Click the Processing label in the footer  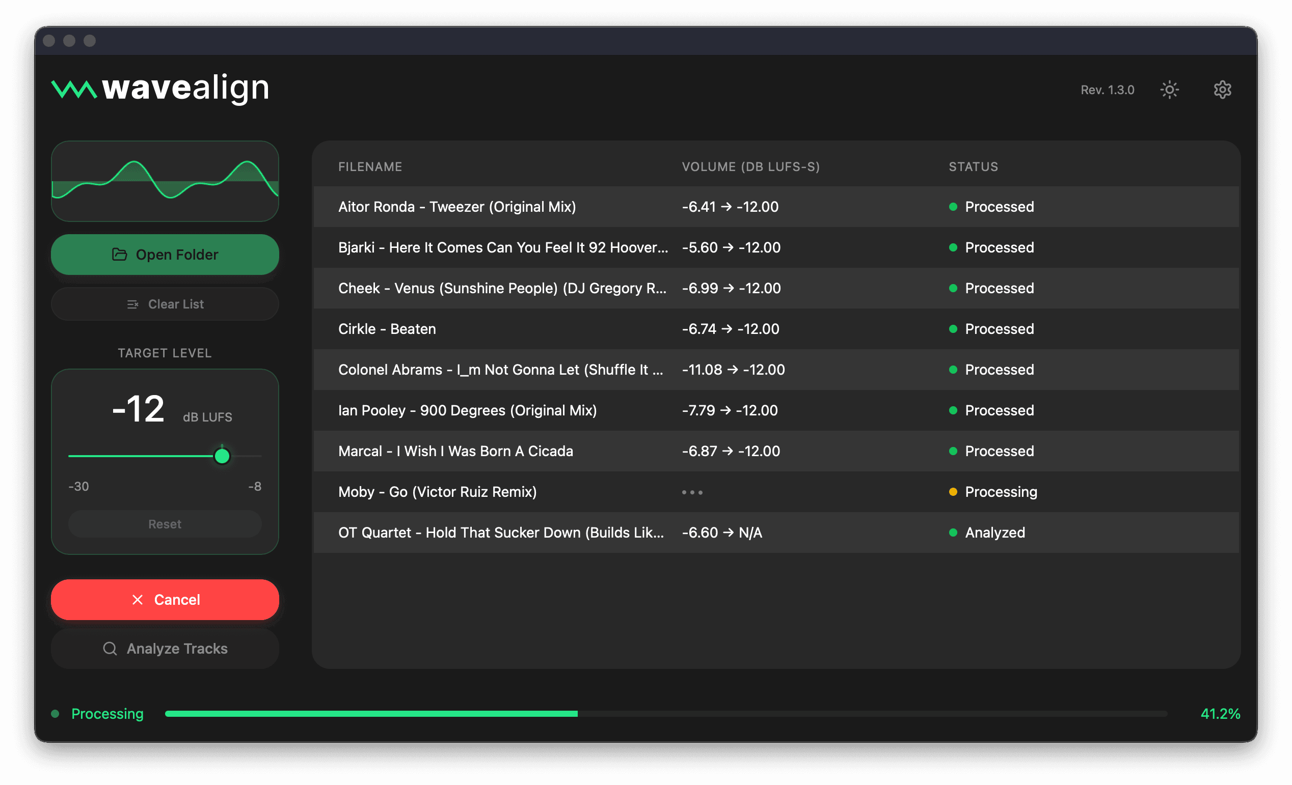[107, 714]
